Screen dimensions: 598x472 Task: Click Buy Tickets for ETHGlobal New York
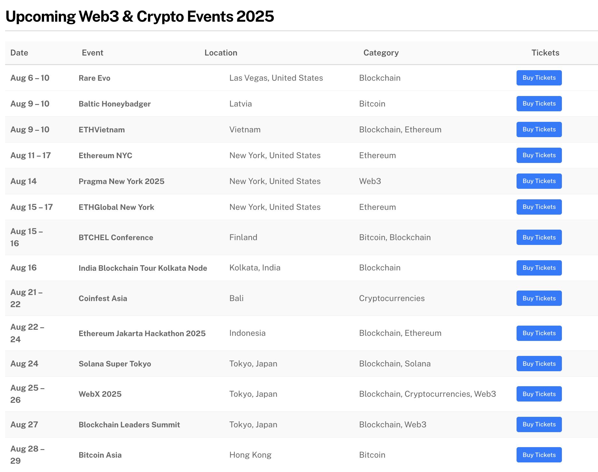[x=539, y=207]
